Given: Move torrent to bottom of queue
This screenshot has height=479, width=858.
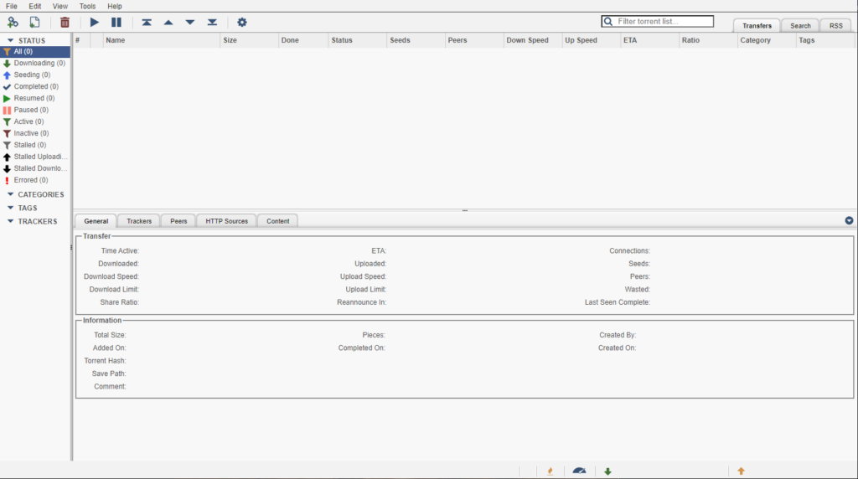Looking at the screenshot, I should pos(212,22).
